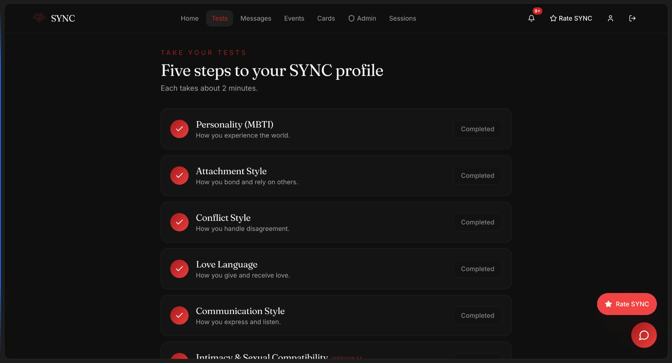Click "How you experience the world." text

tap(243, 135)
